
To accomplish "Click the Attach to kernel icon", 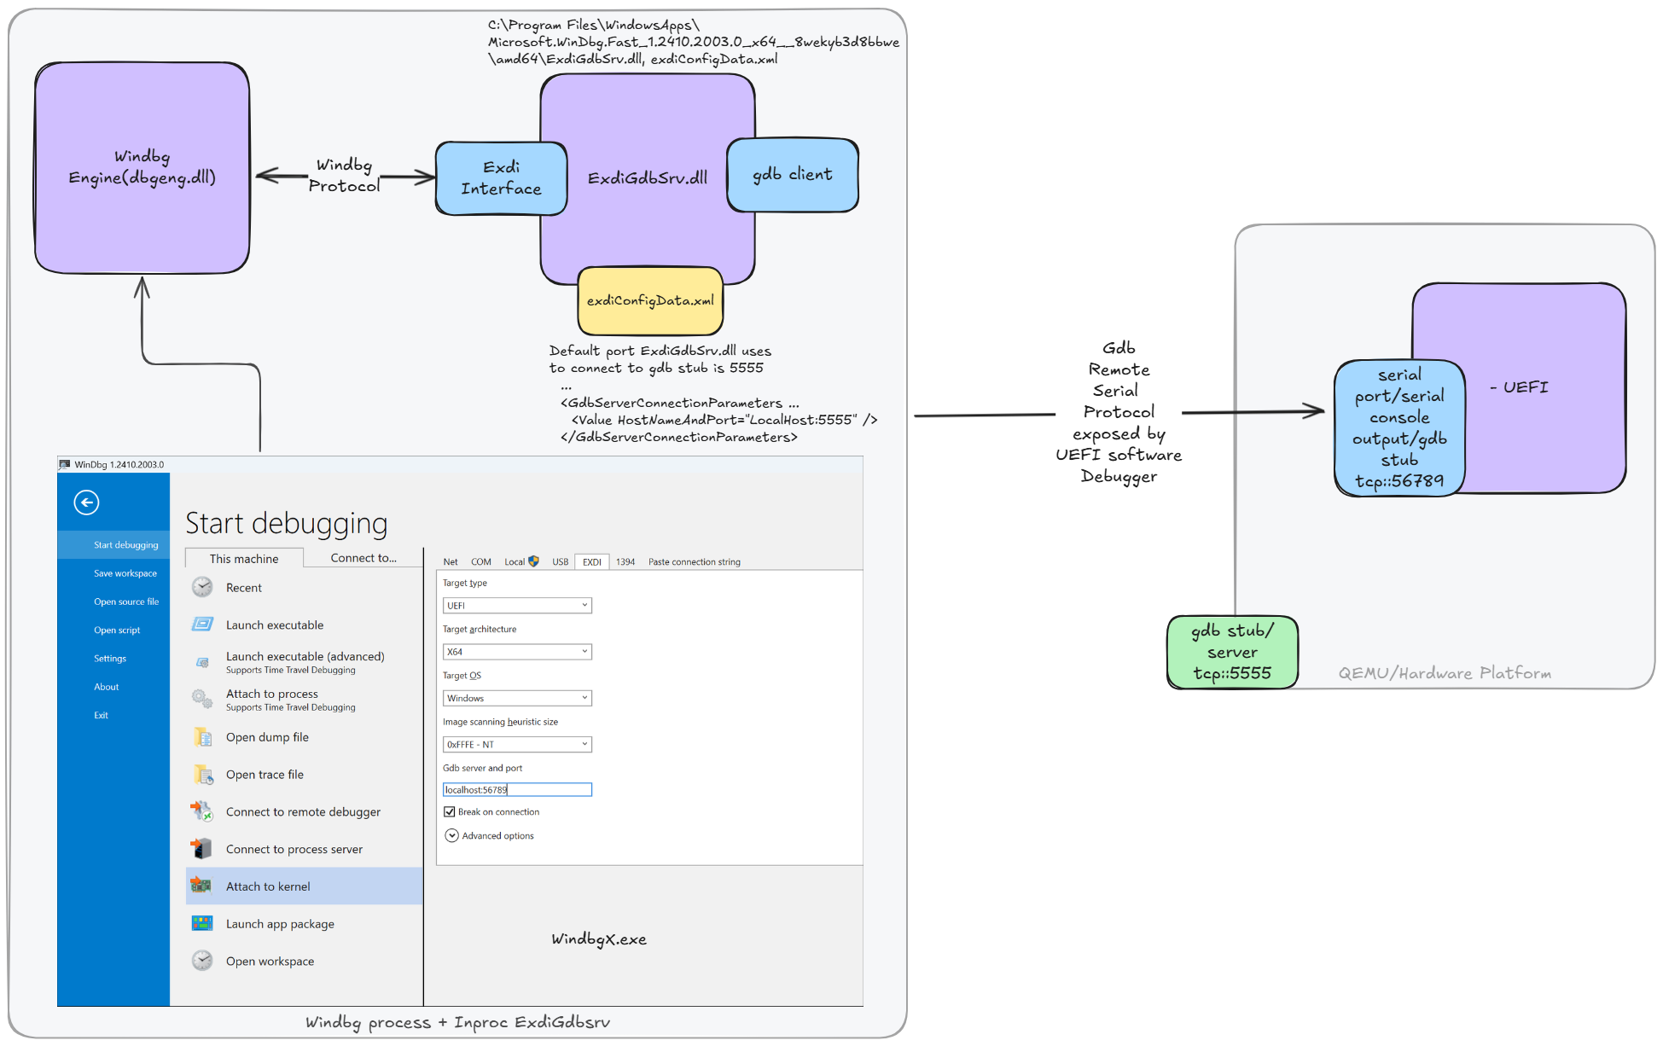I will (x=202, y=886).
